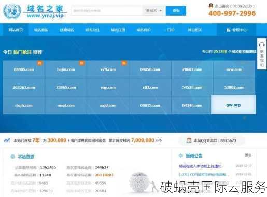Image resolution: width=267 pixels, height=197 pixels.
Task: Click the domains-to-be-deleted count text
Action: pos(229,51)
